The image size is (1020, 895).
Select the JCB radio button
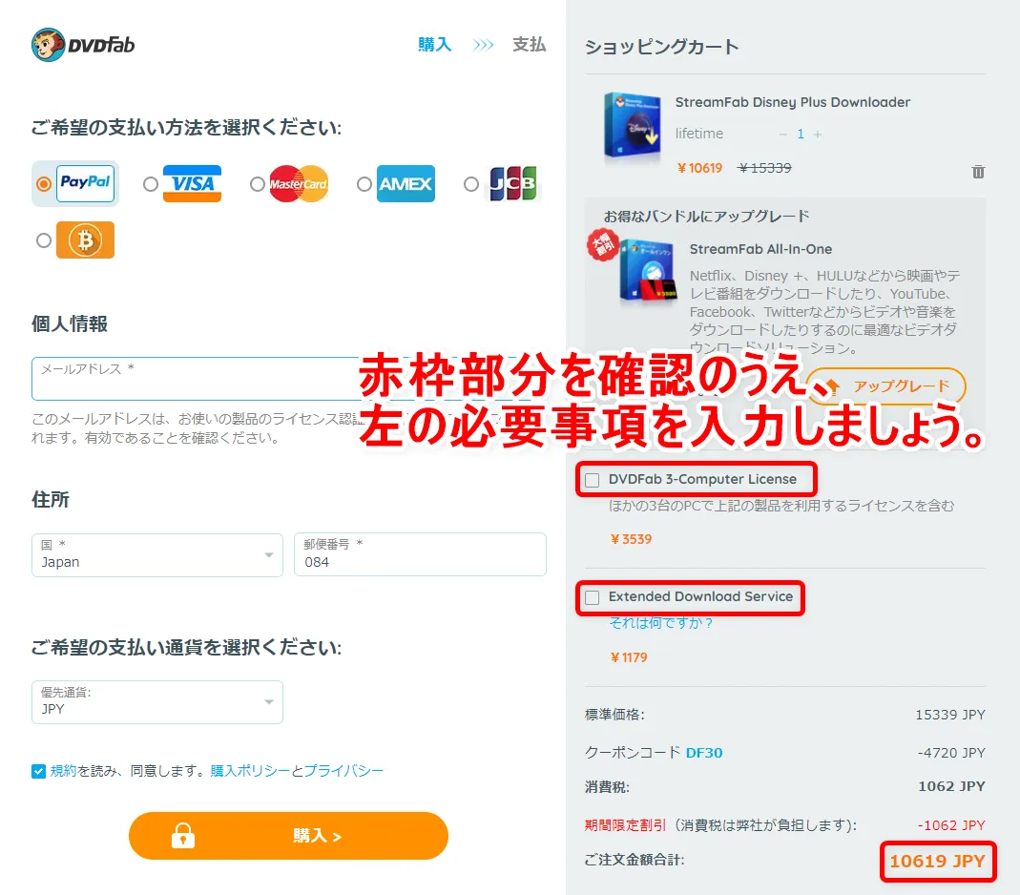pos(471,184)
